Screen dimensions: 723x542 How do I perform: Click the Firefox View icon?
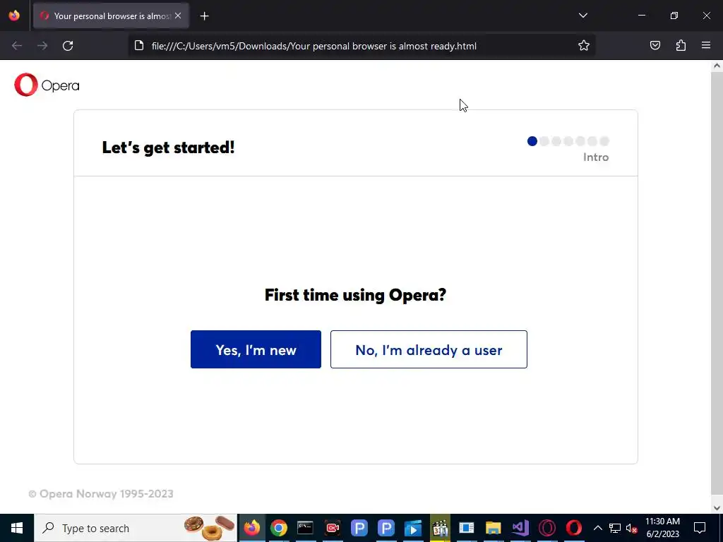click(x=14, y=16)
